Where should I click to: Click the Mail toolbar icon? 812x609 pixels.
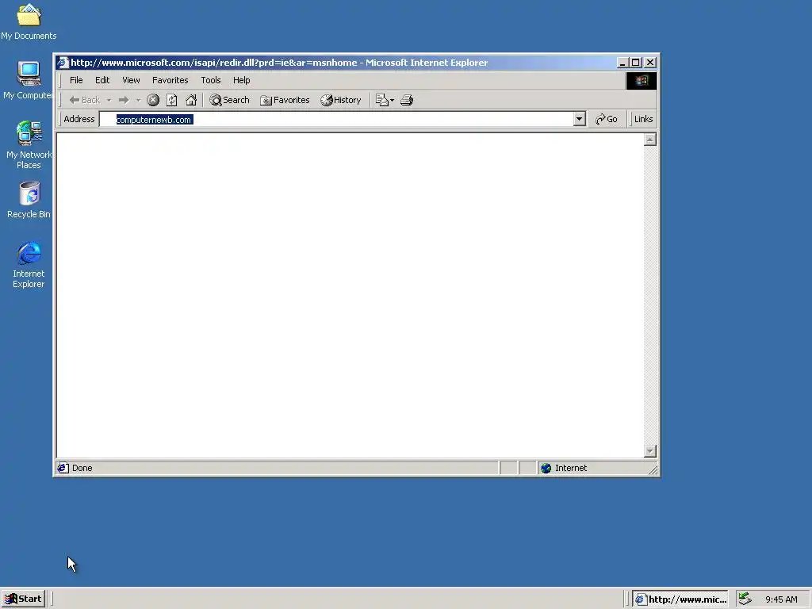coord(381,100)
